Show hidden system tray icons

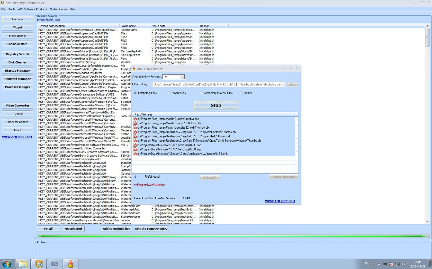(x=379, y=264)
